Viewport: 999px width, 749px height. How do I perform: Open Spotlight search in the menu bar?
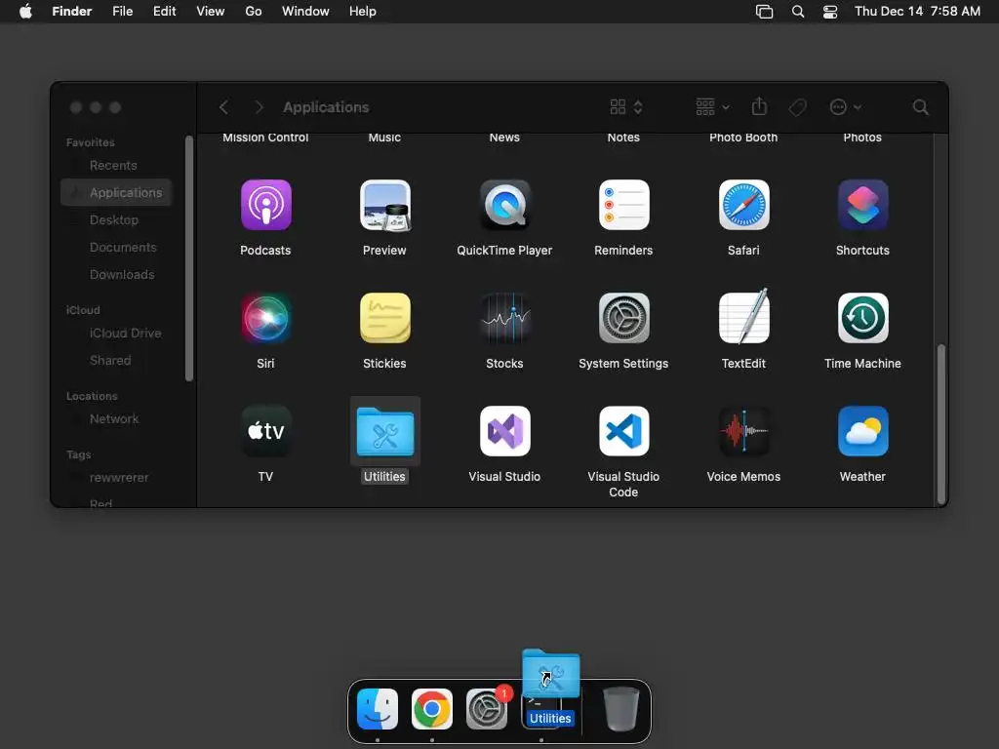798,12
